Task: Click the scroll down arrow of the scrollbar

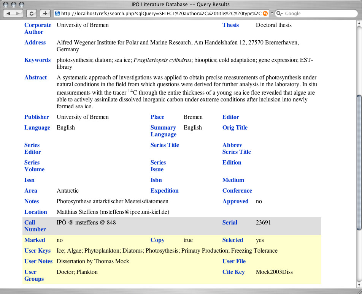Action: coord(359,285)
